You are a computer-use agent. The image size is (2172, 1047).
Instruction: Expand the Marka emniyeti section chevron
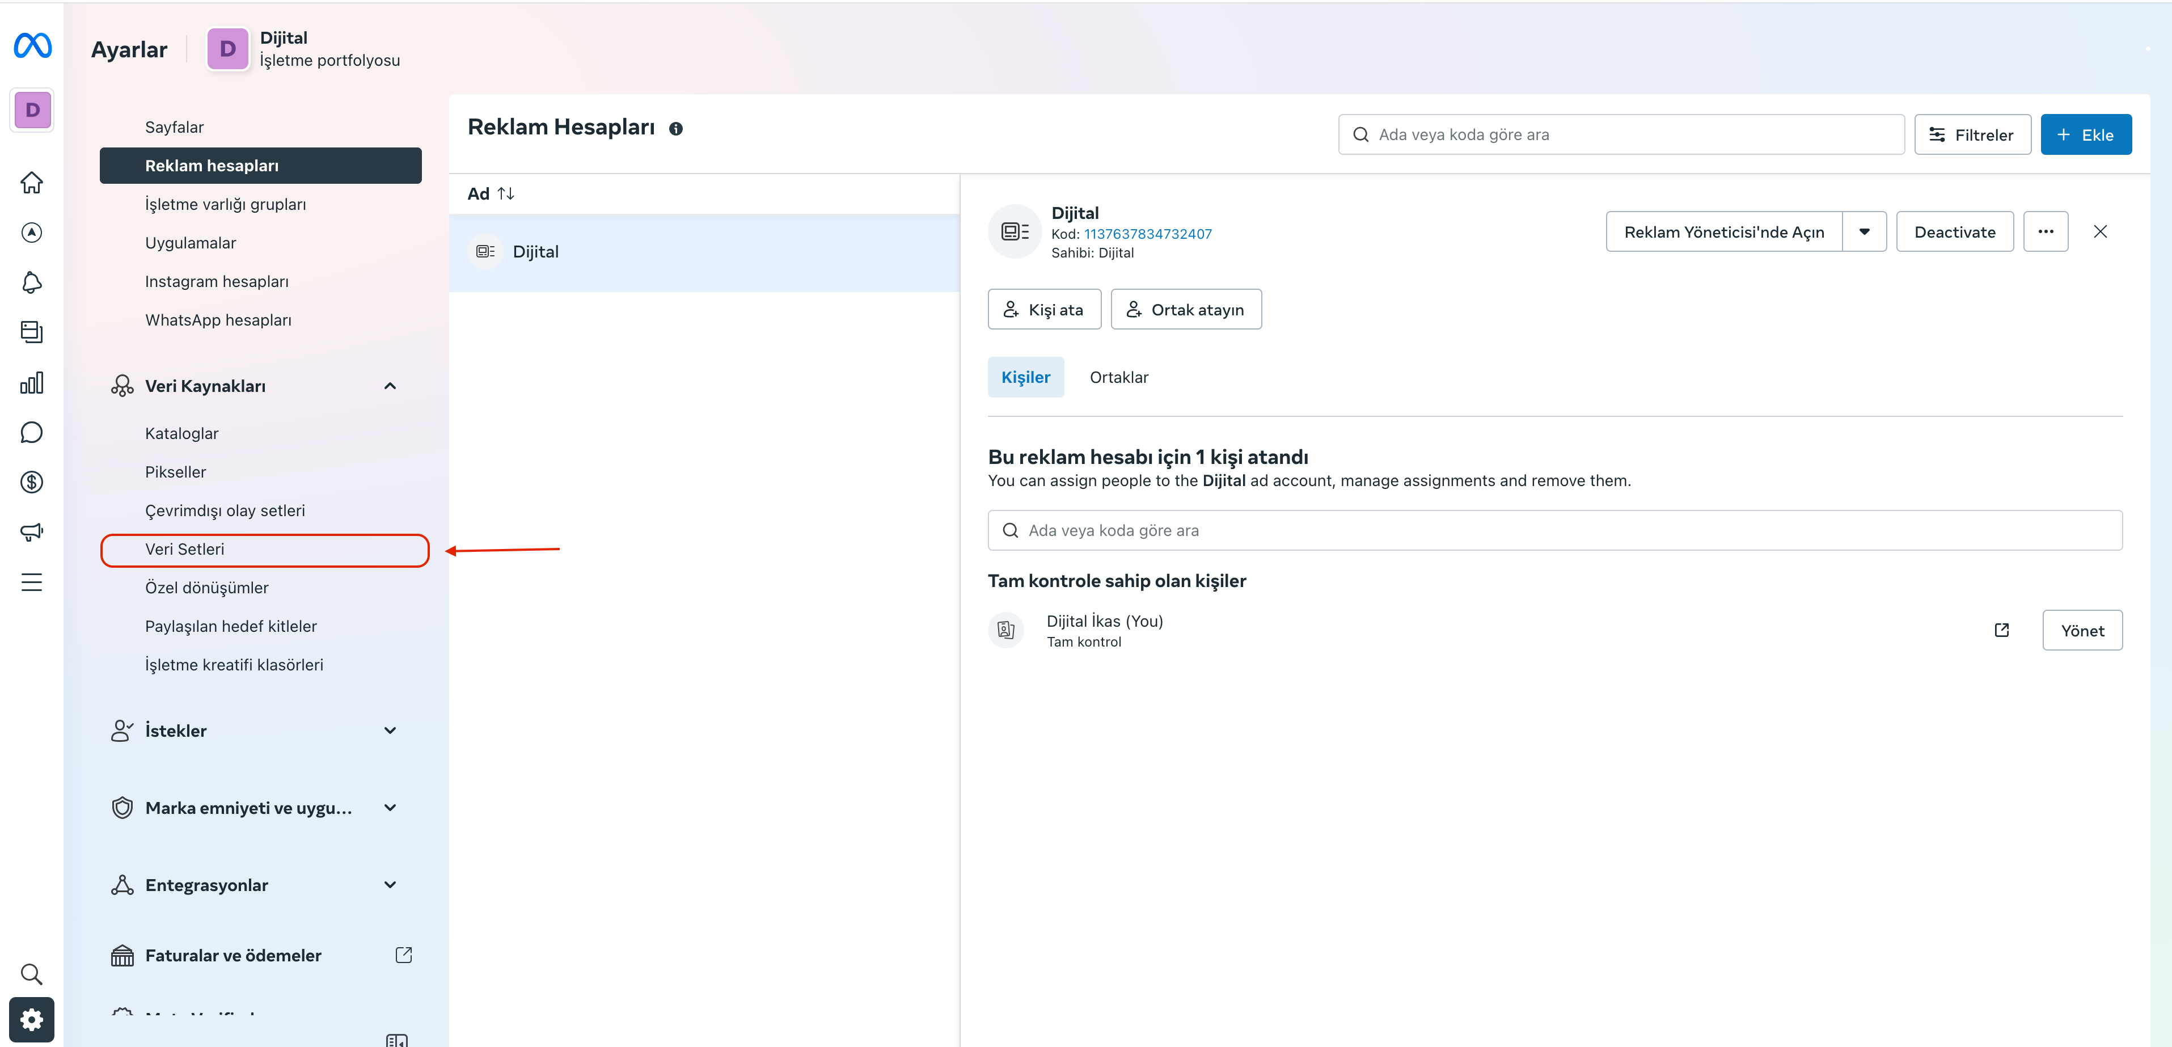tap(390, 808)
